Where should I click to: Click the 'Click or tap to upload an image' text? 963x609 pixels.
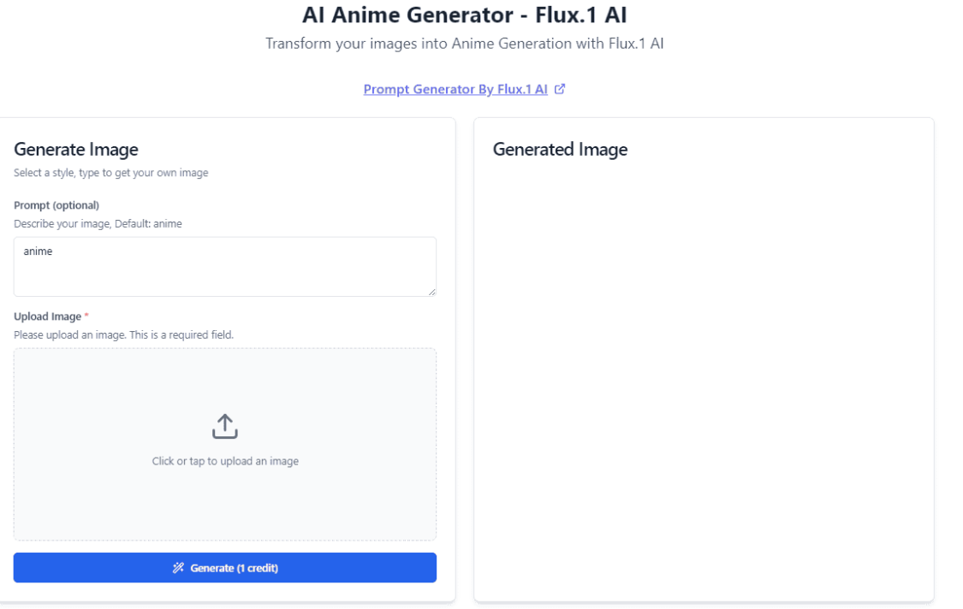point(225,461)
